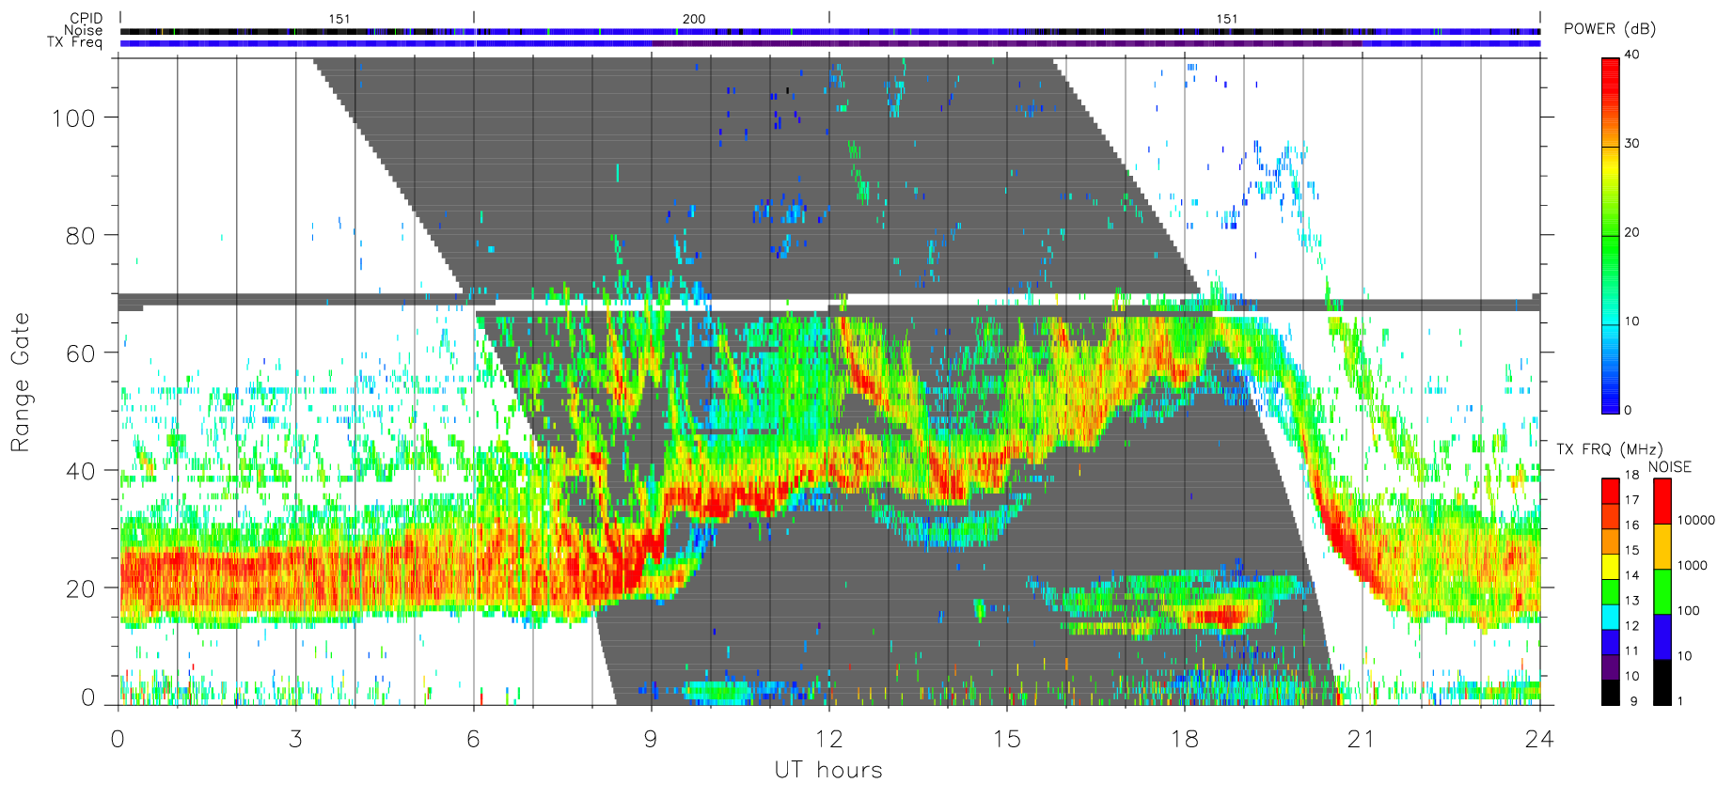
Task: Click x-axis tick label '3'
Action: 295,740
